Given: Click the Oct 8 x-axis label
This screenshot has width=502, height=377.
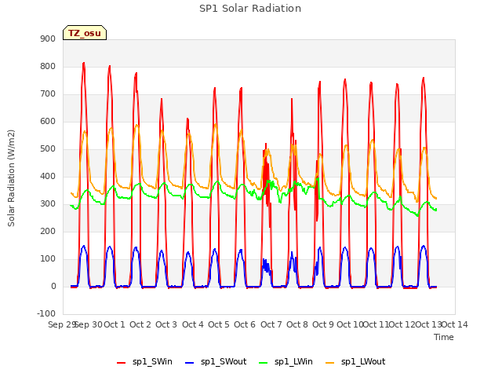Looking at the screenshot, I should click(x=297, y=324).
